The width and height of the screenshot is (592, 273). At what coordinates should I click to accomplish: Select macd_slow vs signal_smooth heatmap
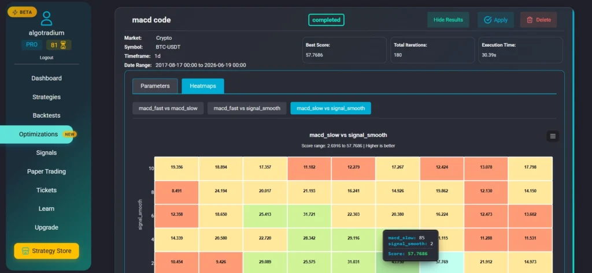click(x=331, y=109)
